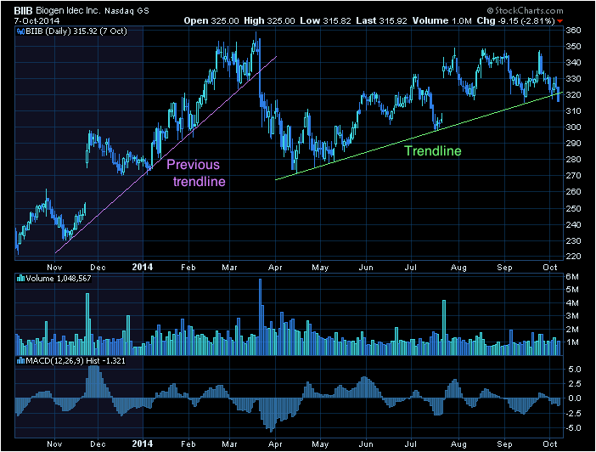Click the Chg -9.15 (-2.81%) value
Viewport: 596px width, 452px height.
(516, 21)
